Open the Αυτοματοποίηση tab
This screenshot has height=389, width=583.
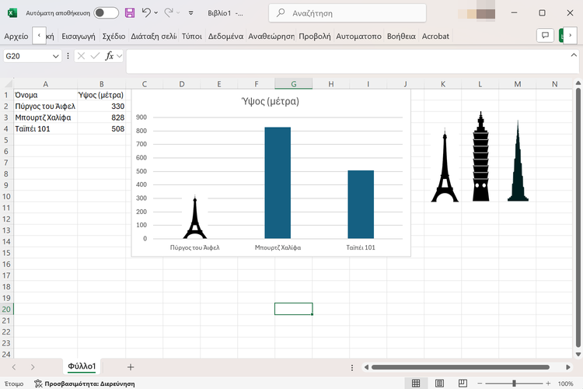(x=358, y=36)
